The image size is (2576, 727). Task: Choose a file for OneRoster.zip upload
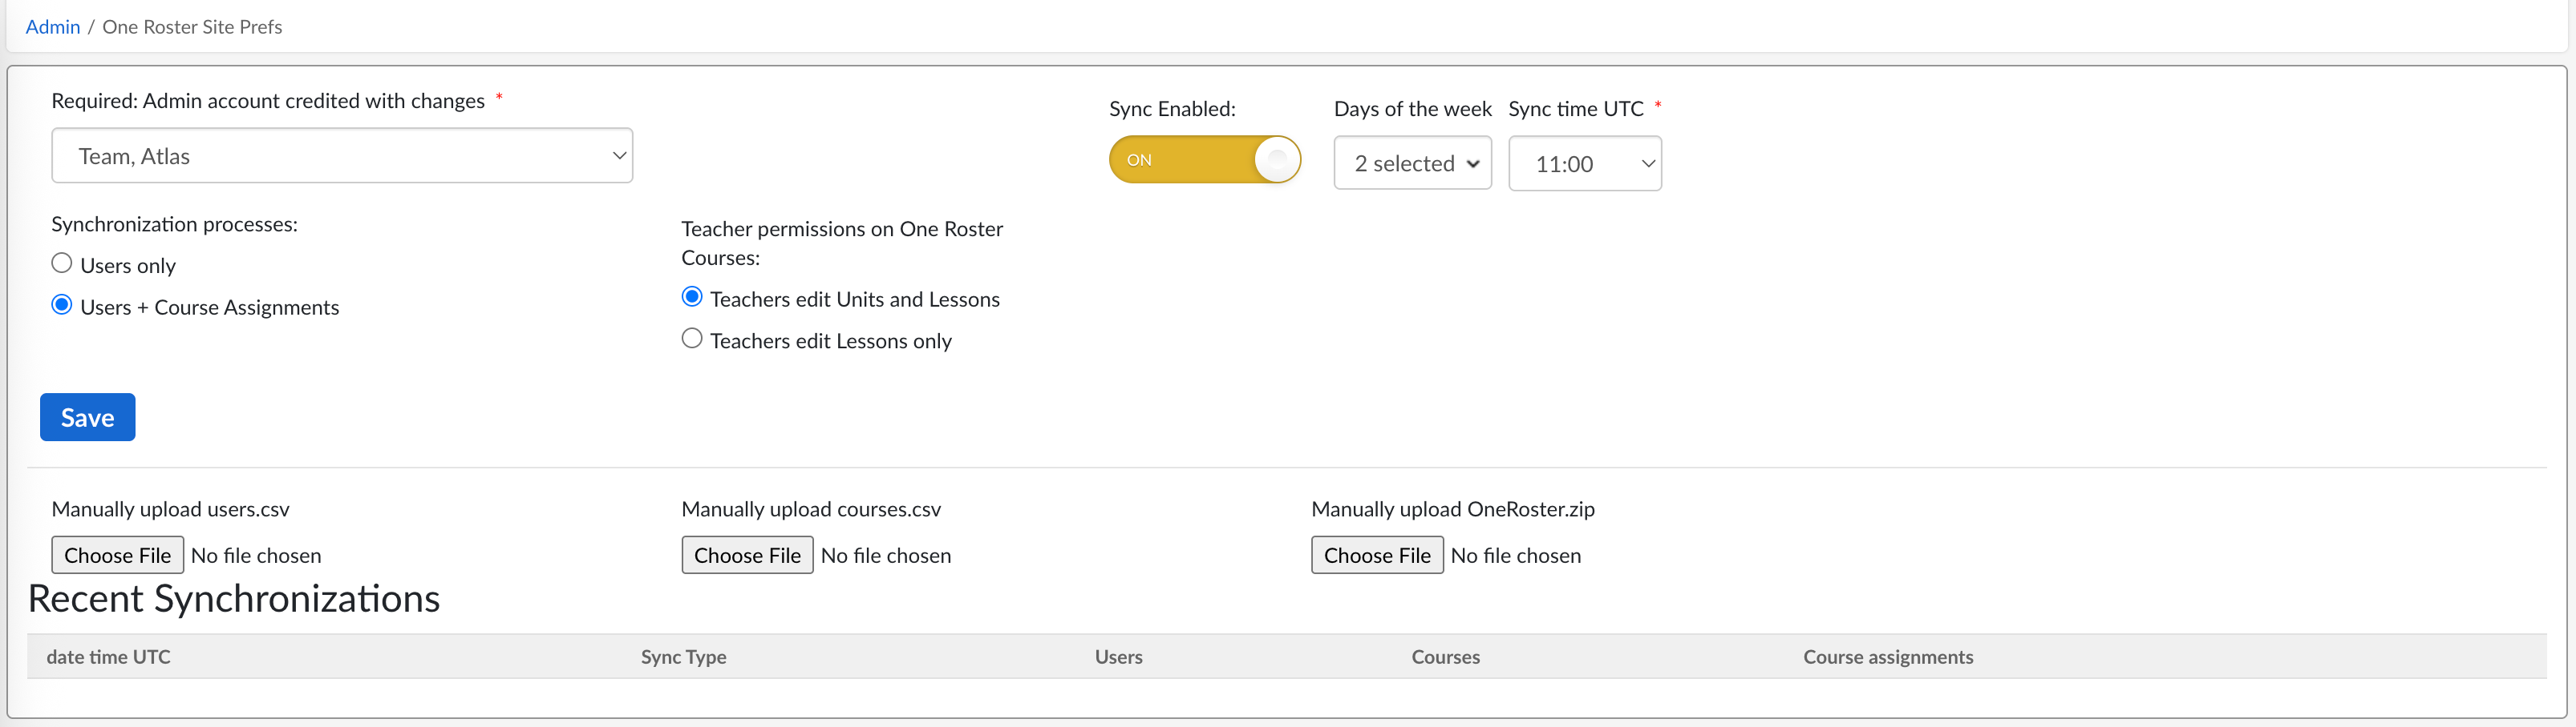click(1376, 555)
